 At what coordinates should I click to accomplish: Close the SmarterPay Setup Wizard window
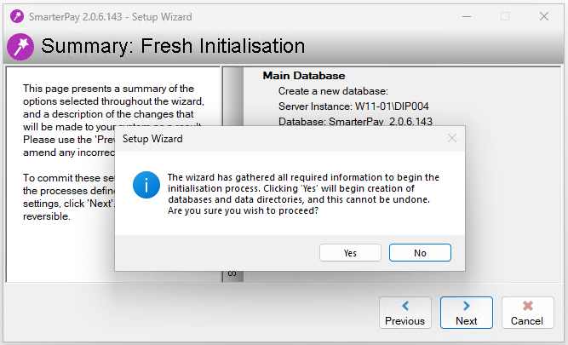pos(544,16)
